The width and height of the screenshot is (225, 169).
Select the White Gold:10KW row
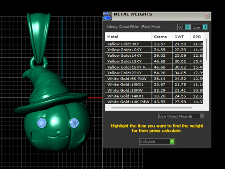pyautogui.click(x=154, y=90)
